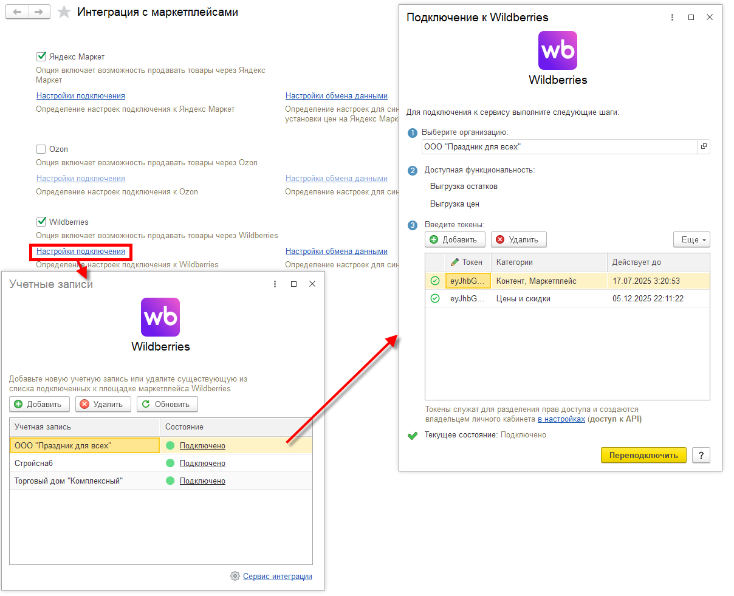Image resolution: width=734 pixels, height=596 pixels.
Task: Open the Сервис интеграции link
Action: click(278, 577)
